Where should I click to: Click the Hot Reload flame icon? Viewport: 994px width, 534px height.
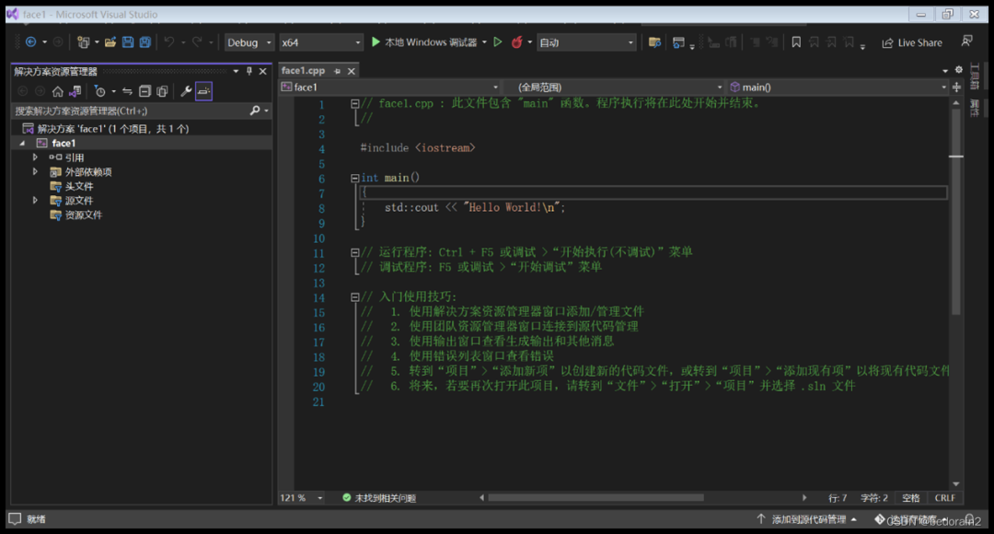[516, 42]
